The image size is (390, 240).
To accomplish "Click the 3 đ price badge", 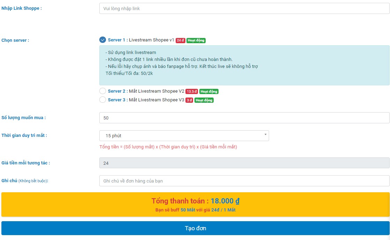I will point(189,100).
